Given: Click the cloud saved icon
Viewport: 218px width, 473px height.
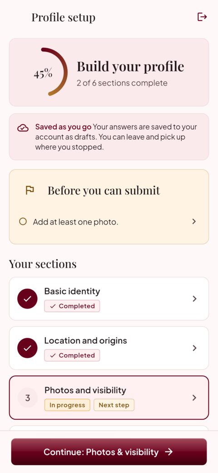Looking at the screenshot, I should tap(23, 128).
